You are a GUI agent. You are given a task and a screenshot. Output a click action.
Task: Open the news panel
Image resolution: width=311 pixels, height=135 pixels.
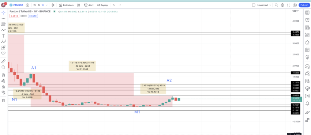(x=307, y=27)
